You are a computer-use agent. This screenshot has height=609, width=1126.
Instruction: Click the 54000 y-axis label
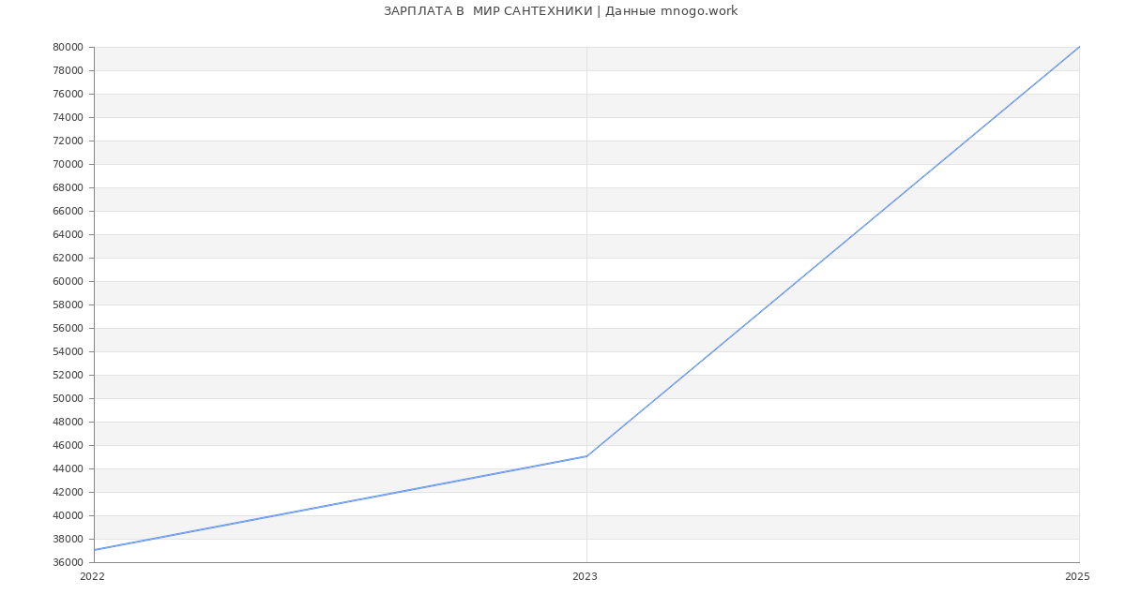[x=68, y=351]
